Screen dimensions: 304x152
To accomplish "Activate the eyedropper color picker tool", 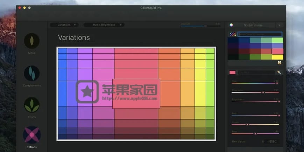I will 279,72.
